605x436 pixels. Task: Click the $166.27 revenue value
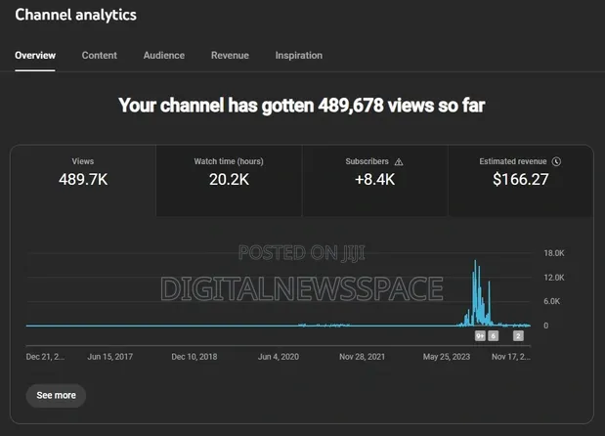pos(521,180)
